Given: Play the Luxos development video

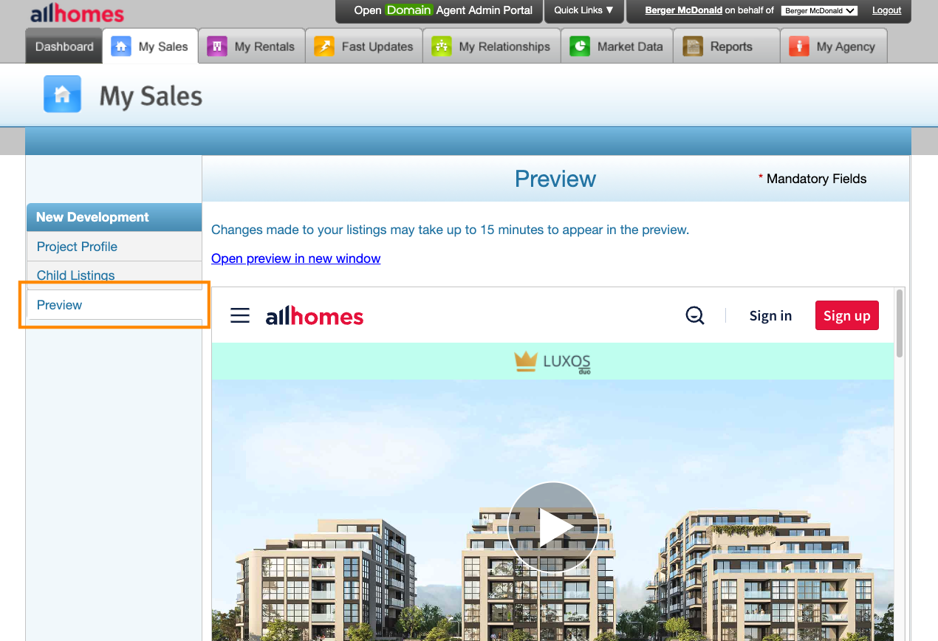Looking at the screenshot, I should point(552,527).
